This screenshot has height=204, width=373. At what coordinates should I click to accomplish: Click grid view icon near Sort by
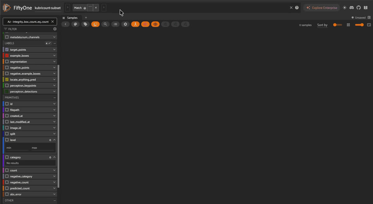[x=348, y=25]
